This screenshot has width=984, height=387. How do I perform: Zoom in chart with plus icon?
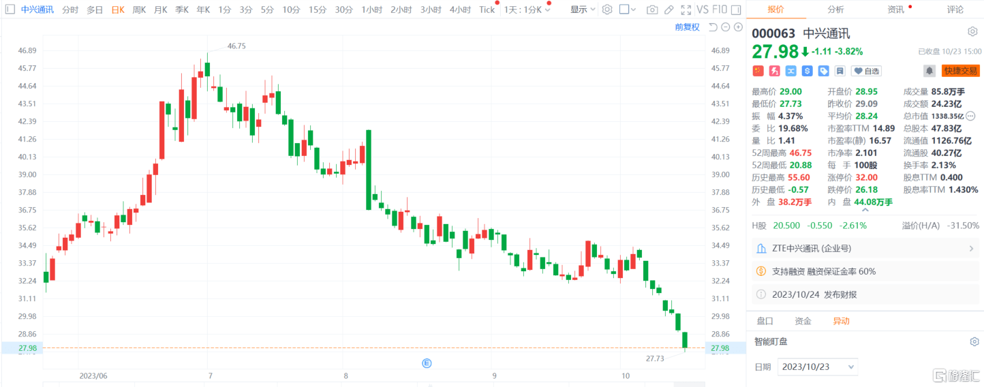(738, 27)
